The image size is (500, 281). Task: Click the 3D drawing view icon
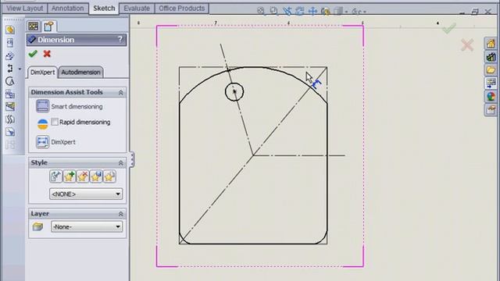(x=326, y=12)
